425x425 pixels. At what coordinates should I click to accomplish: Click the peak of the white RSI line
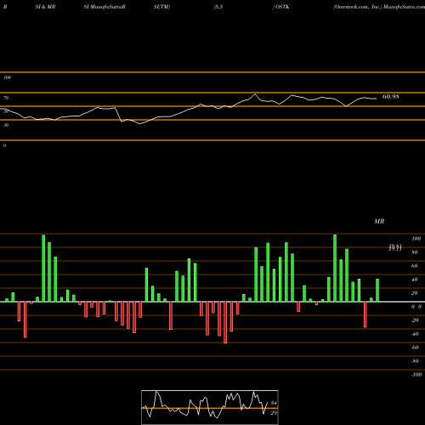click(x=255, y=94)
